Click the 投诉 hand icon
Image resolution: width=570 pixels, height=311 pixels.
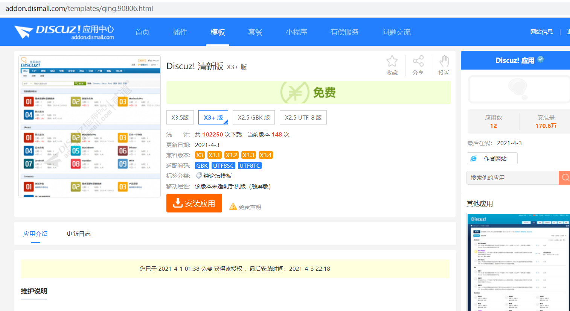(444, 61)
